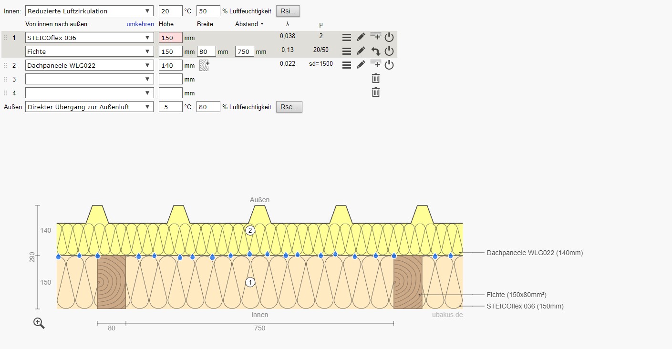Open the Reduzierte Luftzirkulation dropdown
Viewport: 672px width, 349px height.
coord(89,11)
